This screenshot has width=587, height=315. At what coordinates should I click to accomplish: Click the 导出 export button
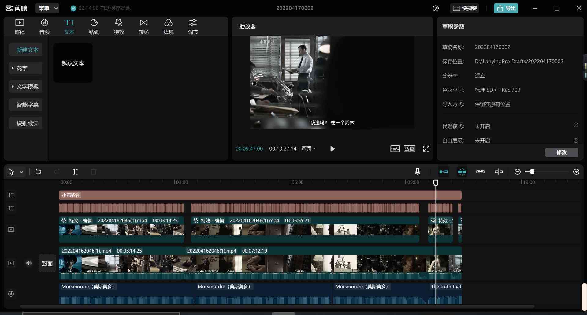(x=506, y=8)
